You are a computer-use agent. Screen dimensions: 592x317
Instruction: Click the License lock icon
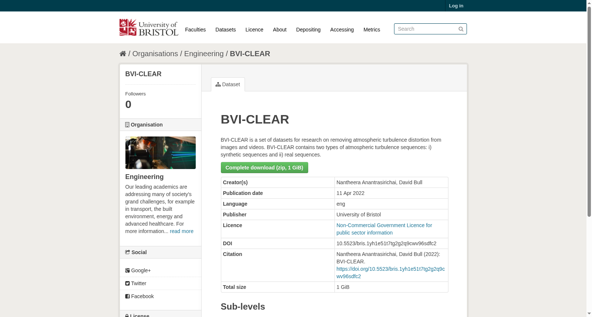tap(127, 316)
